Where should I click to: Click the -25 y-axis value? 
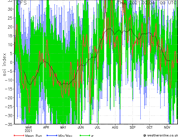point(9,107)
